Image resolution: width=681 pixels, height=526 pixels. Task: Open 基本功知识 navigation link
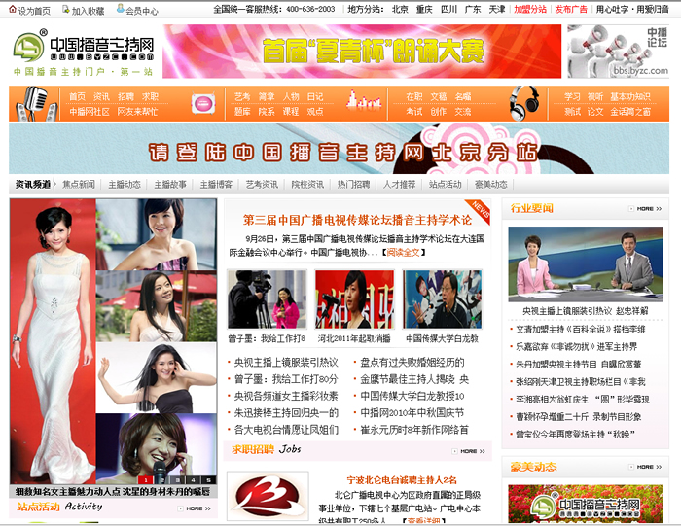630,97
